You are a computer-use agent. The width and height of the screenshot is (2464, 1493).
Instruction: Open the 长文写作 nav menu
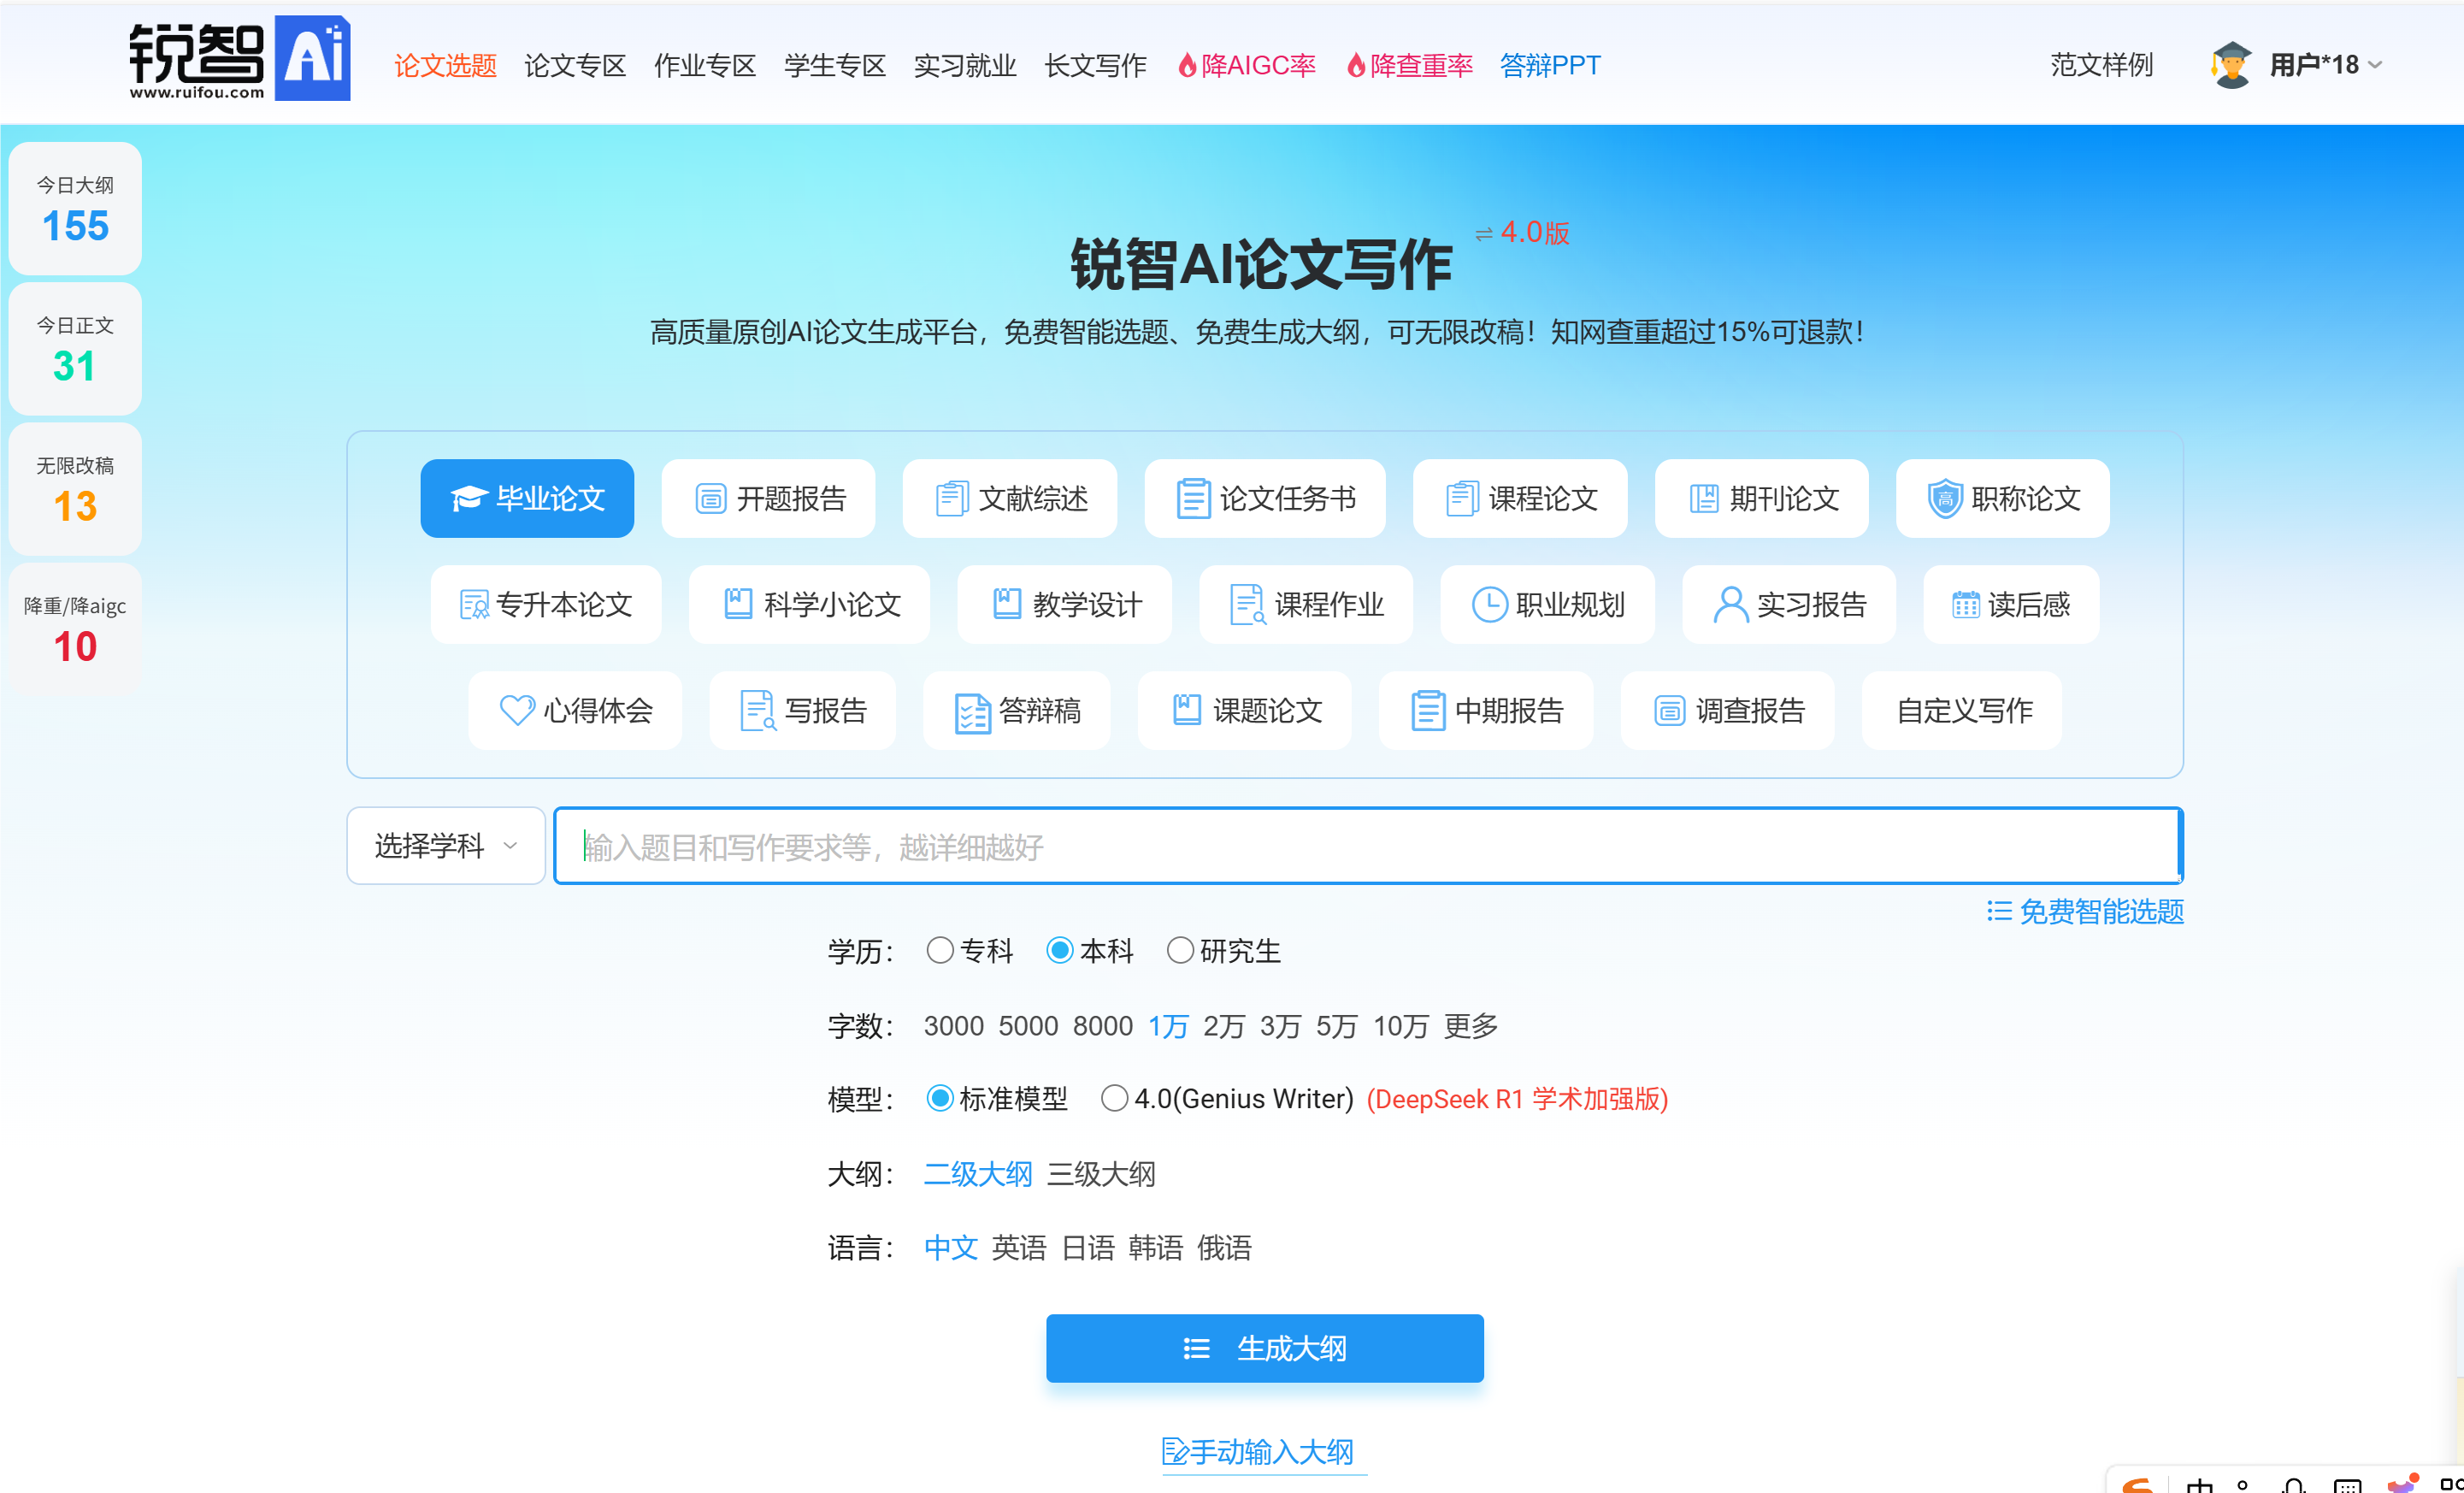(x=1095, y=66)
